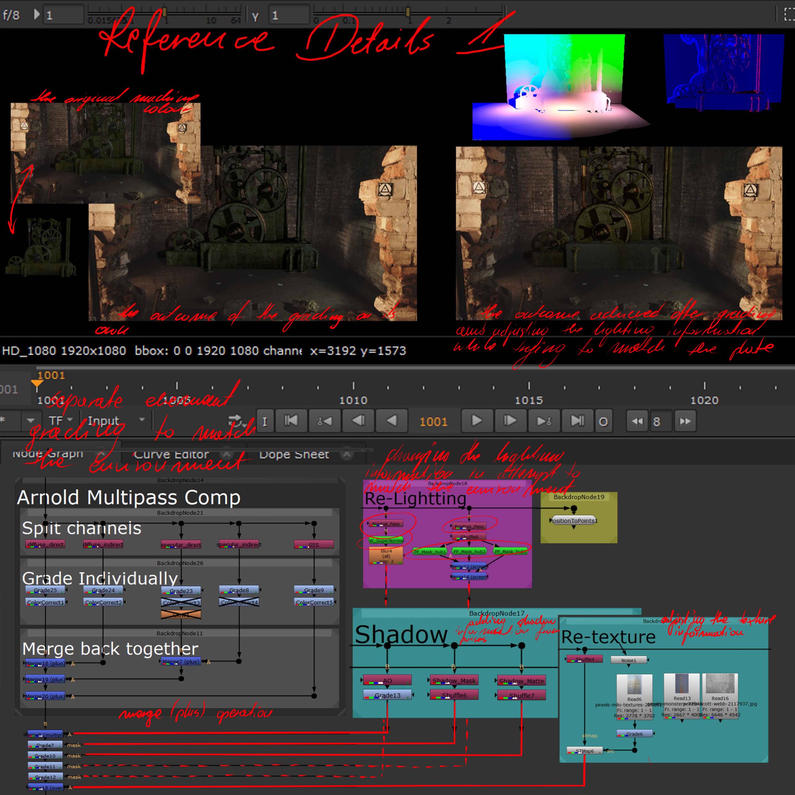
Task: Switch to the Dope Sheet tab
Action: pos(294,454)
